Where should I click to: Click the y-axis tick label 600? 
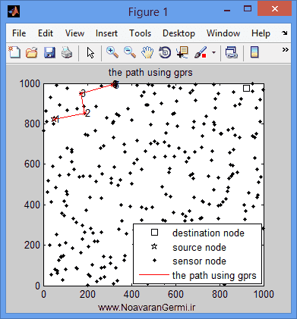pyautogui.click(x=32, y=164)
